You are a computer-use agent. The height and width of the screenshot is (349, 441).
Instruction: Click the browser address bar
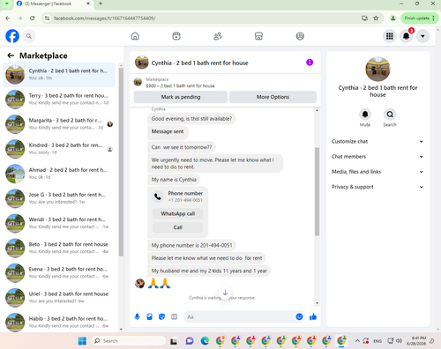coord(206,19)
